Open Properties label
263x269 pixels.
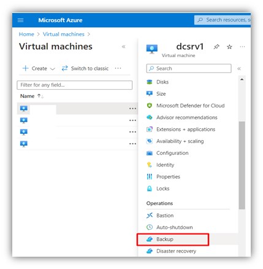tap(168, 177)
